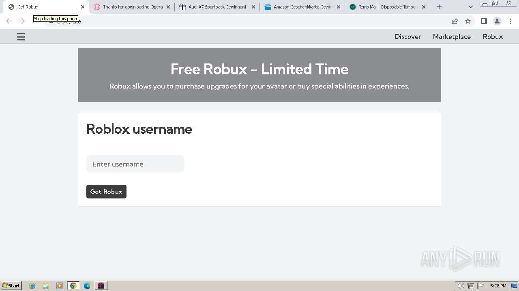Open Microsoft Edge from taskbar
Screen dimensions: 519x291
coord(87,286)
